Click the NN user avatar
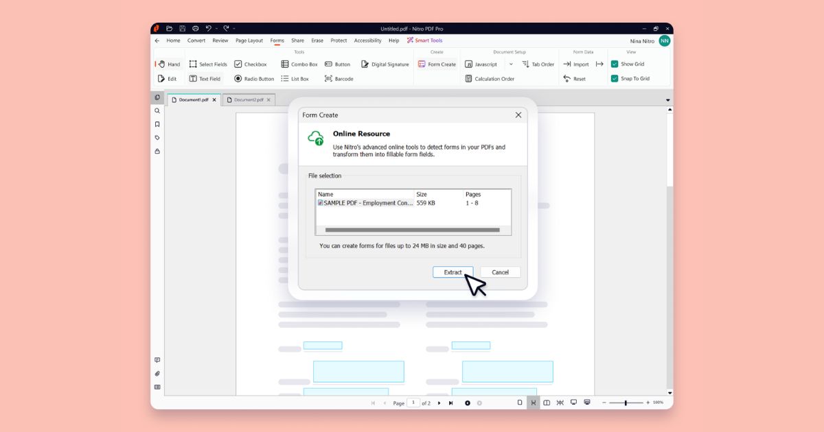Image resolution: width=824 pixels, height=432 pixels. [664, 41]
